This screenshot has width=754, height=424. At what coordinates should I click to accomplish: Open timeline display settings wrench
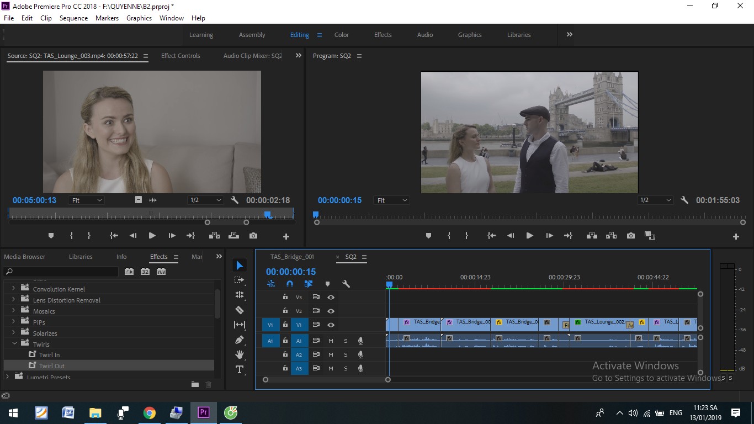pyautogui.click(x=346, y=284)
